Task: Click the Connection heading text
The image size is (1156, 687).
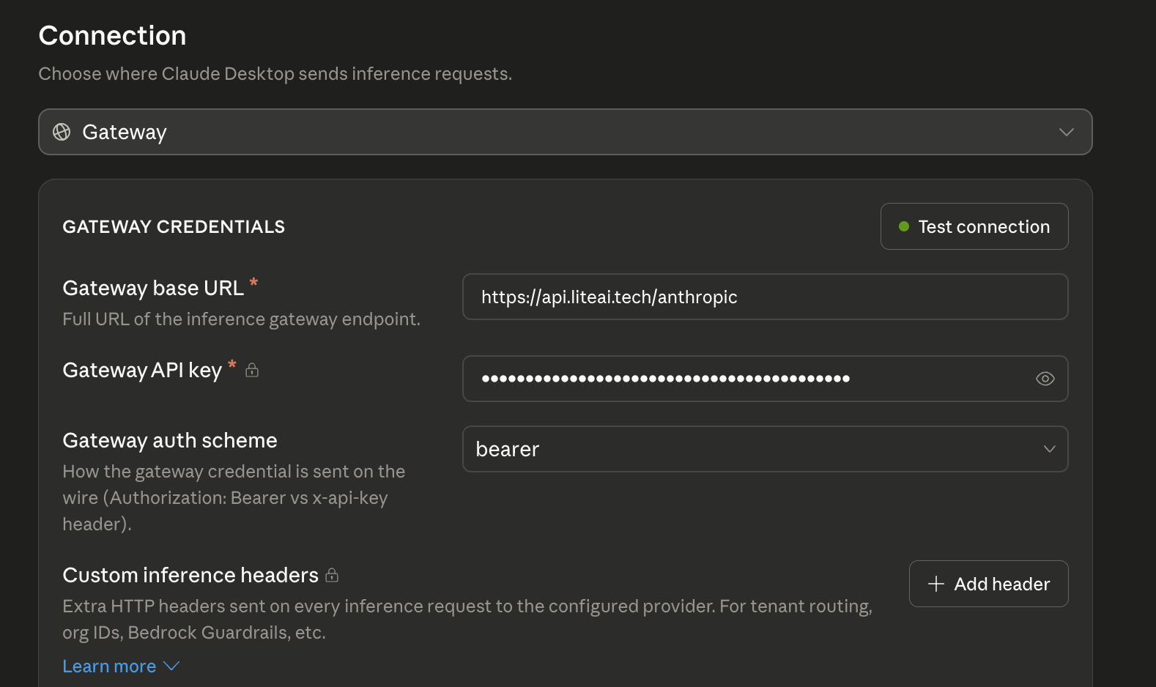Action: point(112,35)
